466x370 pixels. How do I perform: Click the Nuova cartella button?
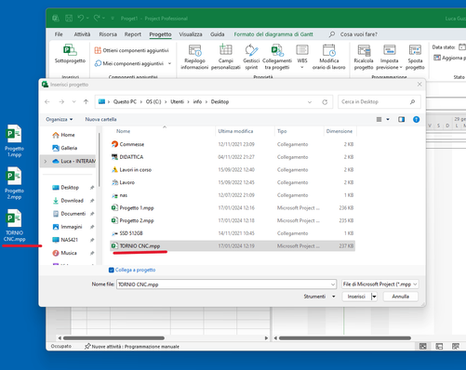[x=100, y=119]
